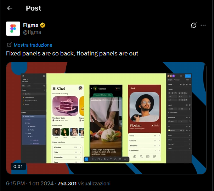Select the Text tool in Figma's toolbar

pos(111,159)
